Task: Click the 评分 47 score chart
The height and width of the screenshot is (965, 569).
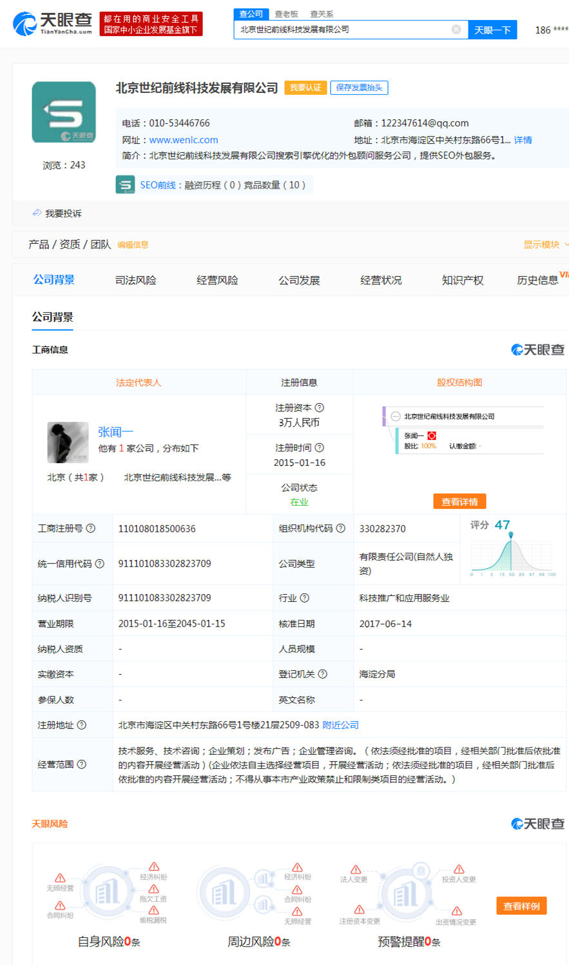Action: [x=513, y=548]
